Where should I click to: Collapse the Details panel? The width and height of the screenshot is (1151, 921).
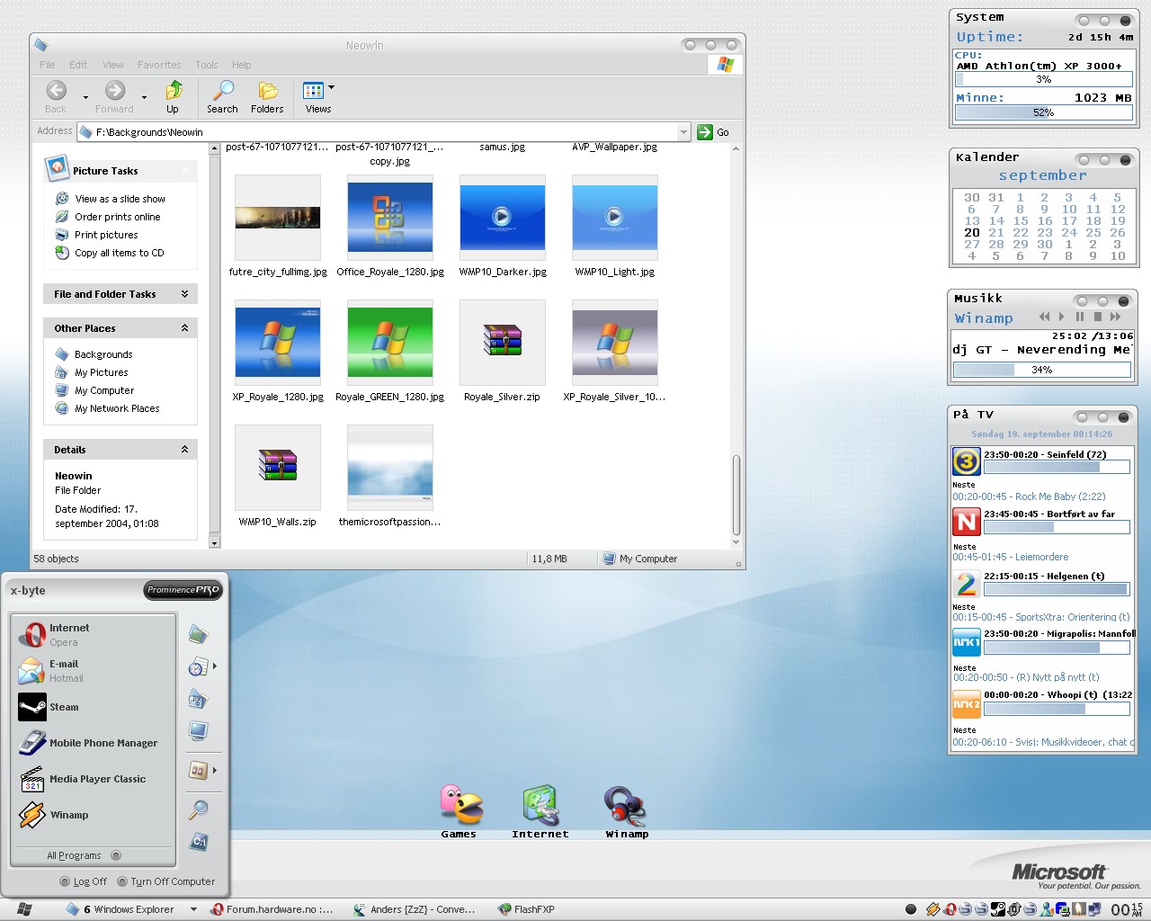(184, 450)
